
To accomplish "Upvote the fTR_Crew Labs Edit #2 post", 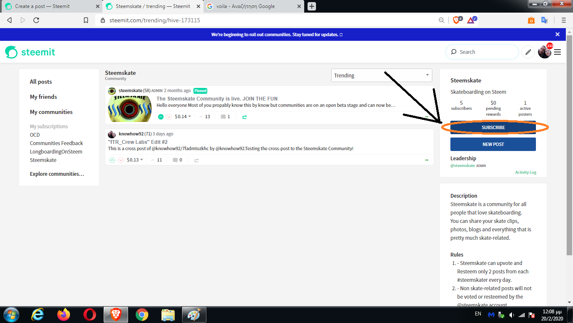I will pyautogui.click(x=112, y=160).
